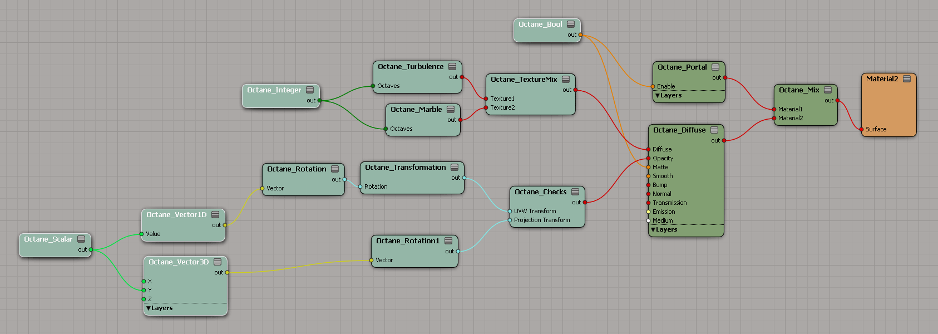Click the Value input port on Octane_Vector1D
This screenshot has height=334, width=938.
141,234
